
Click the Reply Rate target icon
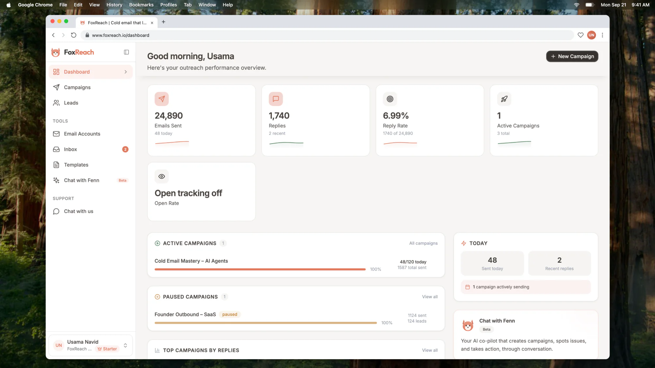(390, 99)
